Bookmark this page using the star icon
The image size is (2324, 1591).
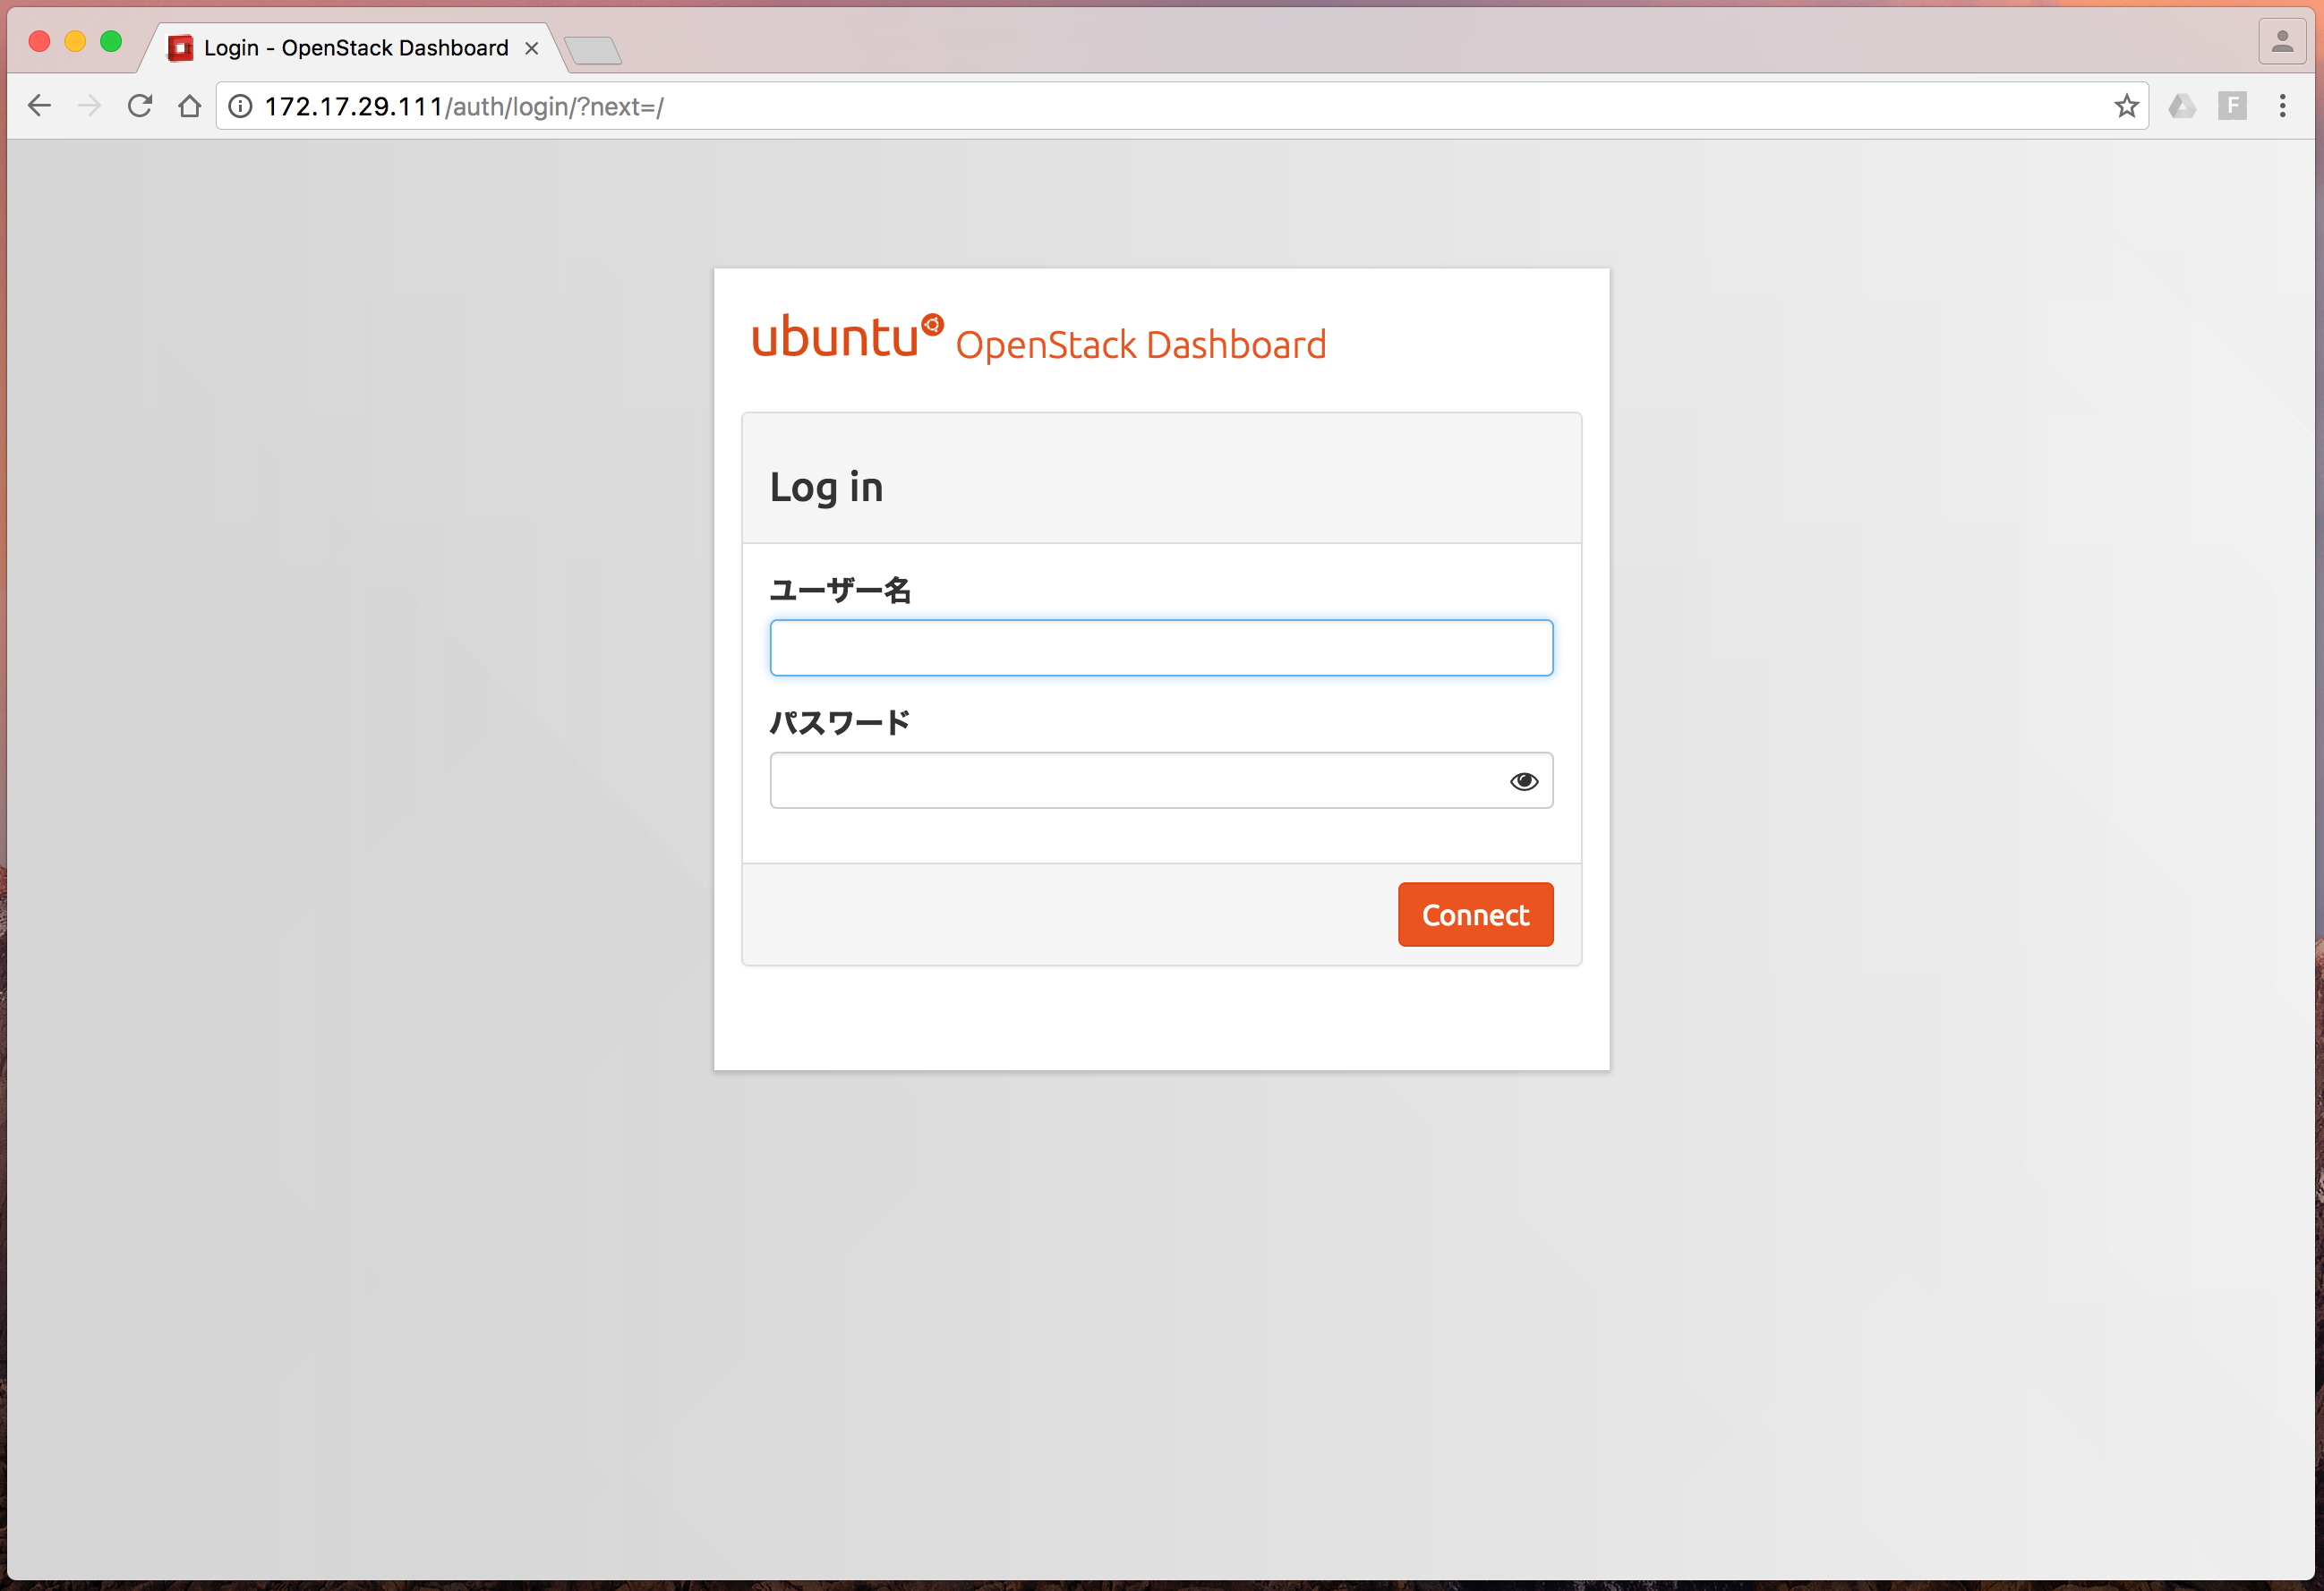pyautogui.click(x=2127, y=106)
